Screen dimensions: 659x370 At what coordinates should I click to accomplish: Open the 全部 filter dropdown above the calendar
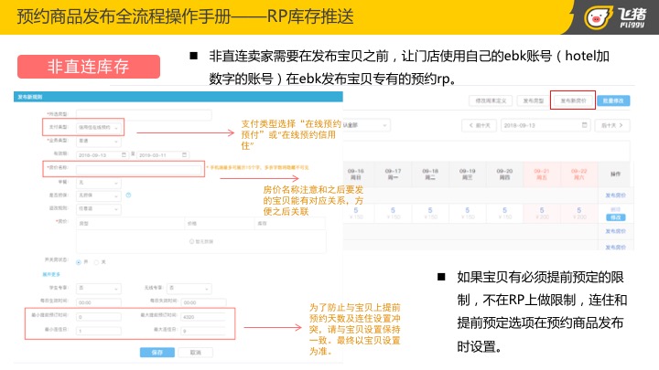coord(366,125)
